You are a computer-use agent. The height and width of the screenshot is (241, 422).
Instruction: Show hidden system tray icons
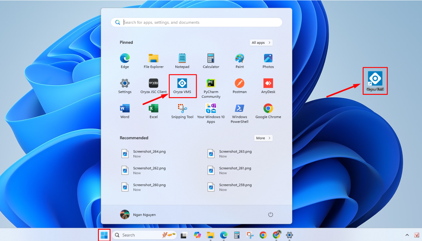coord(407,235)
